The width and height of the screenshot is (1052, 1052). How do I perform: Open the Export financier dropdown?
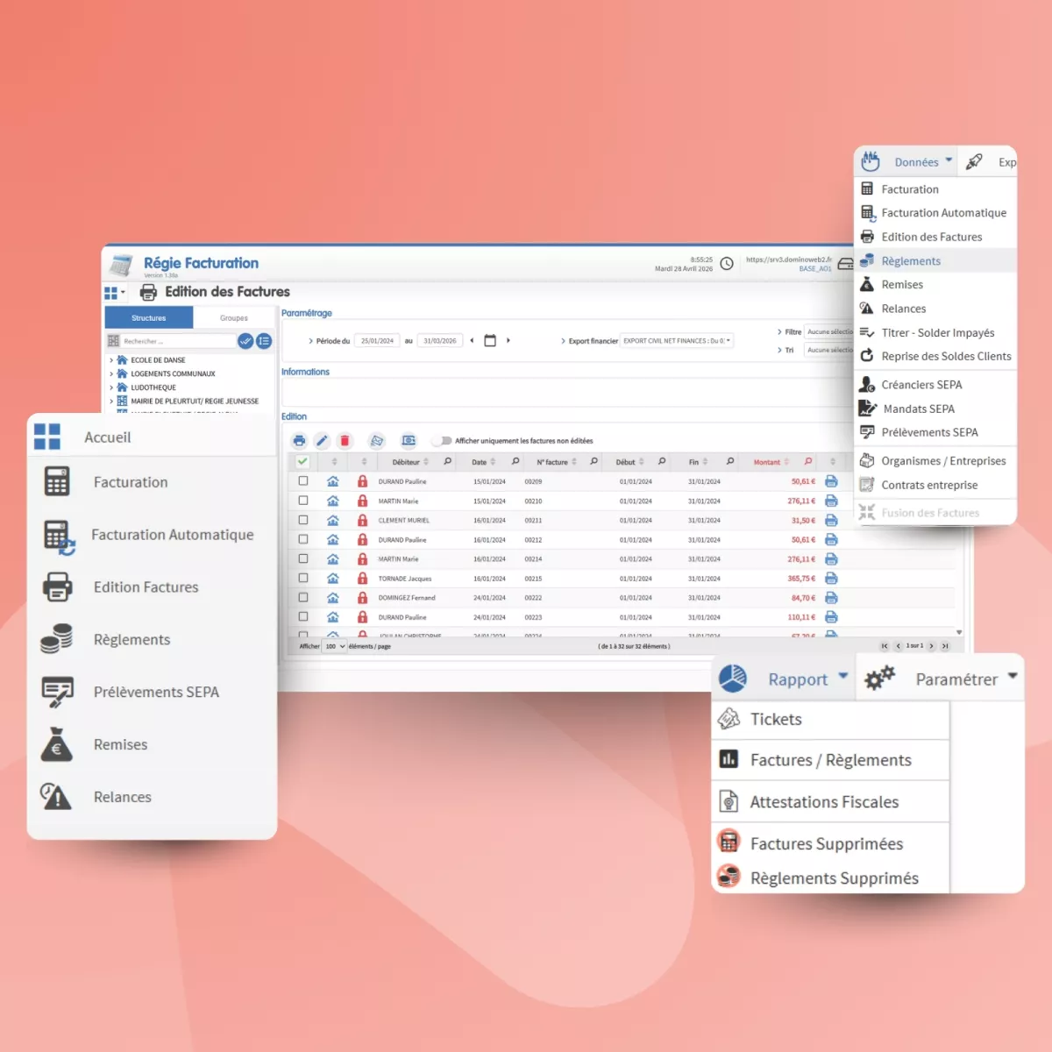click(x=677, y=341)
